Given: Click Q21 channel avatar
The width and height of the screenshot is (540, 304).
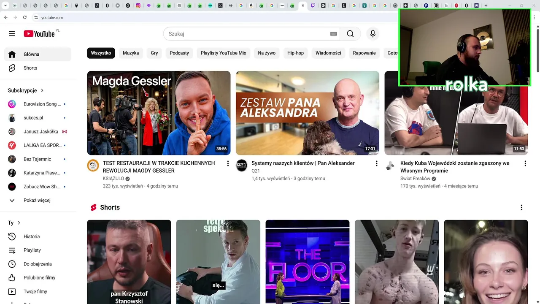Looking at the screenshot, I should (x=241, y=166).
